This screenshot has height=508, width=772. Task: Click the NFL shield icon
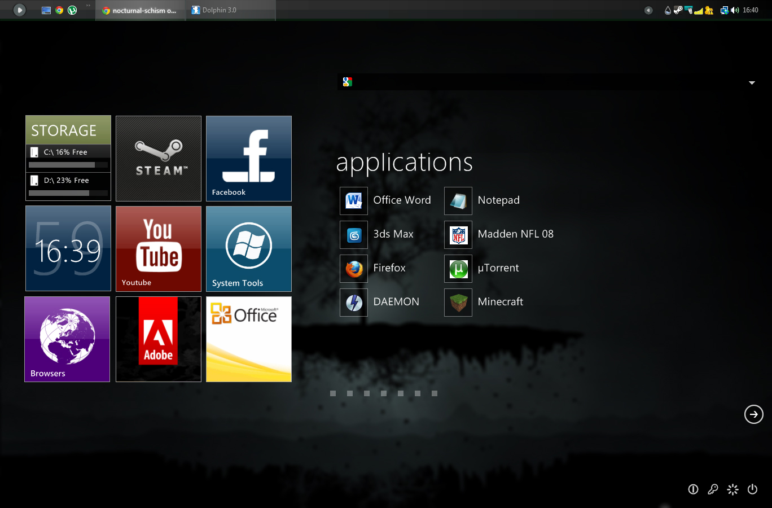458,235
